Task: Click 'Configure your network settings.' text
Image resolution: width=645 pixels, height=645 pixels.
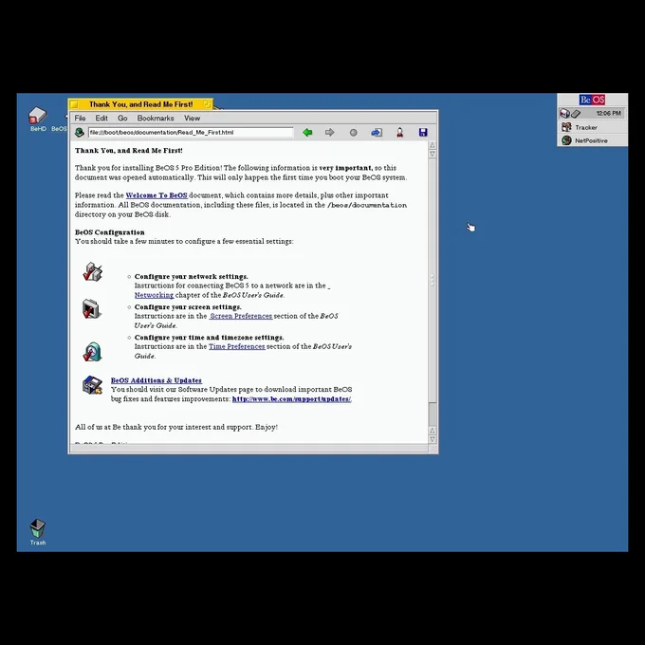Action: [192, 276]
